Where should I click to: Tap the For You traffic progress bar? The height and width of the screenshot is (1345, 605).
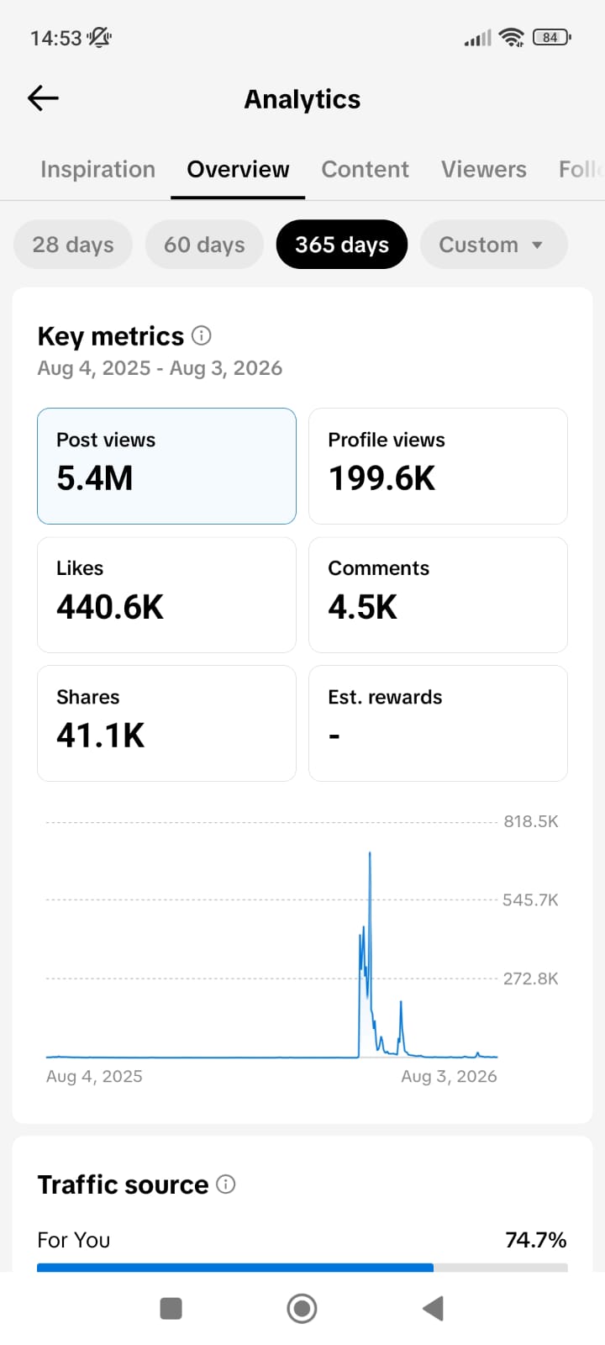(x=302, y=1267)
